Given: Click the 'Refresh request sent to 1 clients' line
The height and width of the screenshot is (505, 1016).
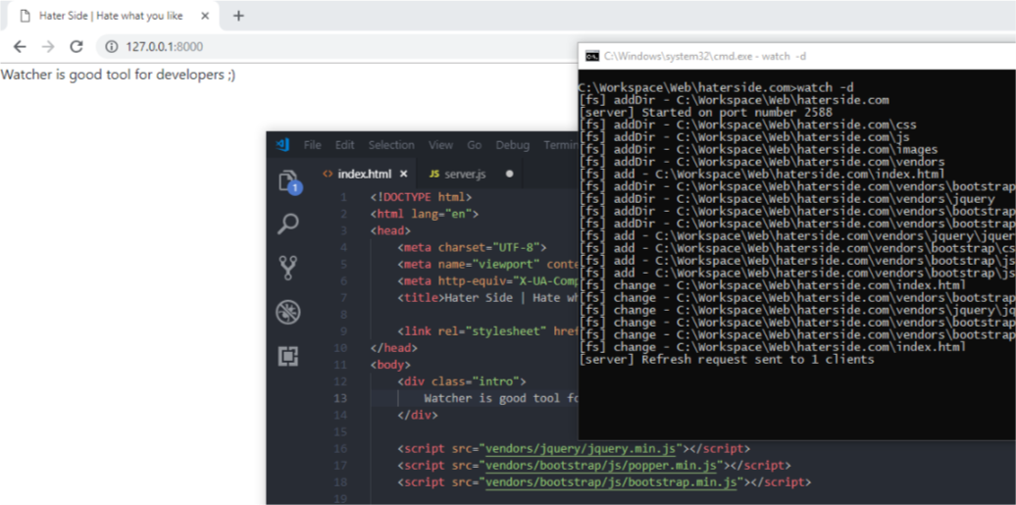Looking at the screenshot, I should tap(727, 359).
